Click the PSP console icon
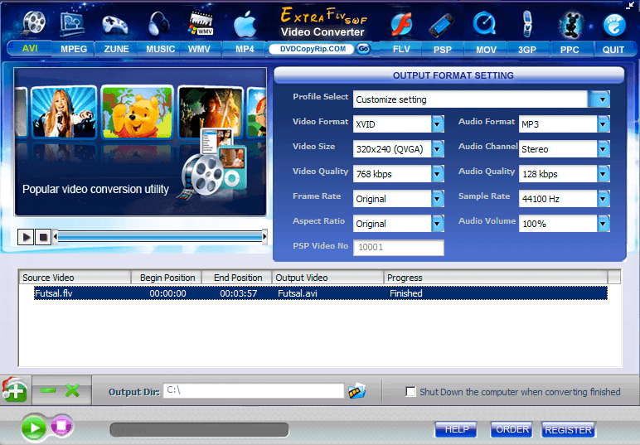 [442, 25]
